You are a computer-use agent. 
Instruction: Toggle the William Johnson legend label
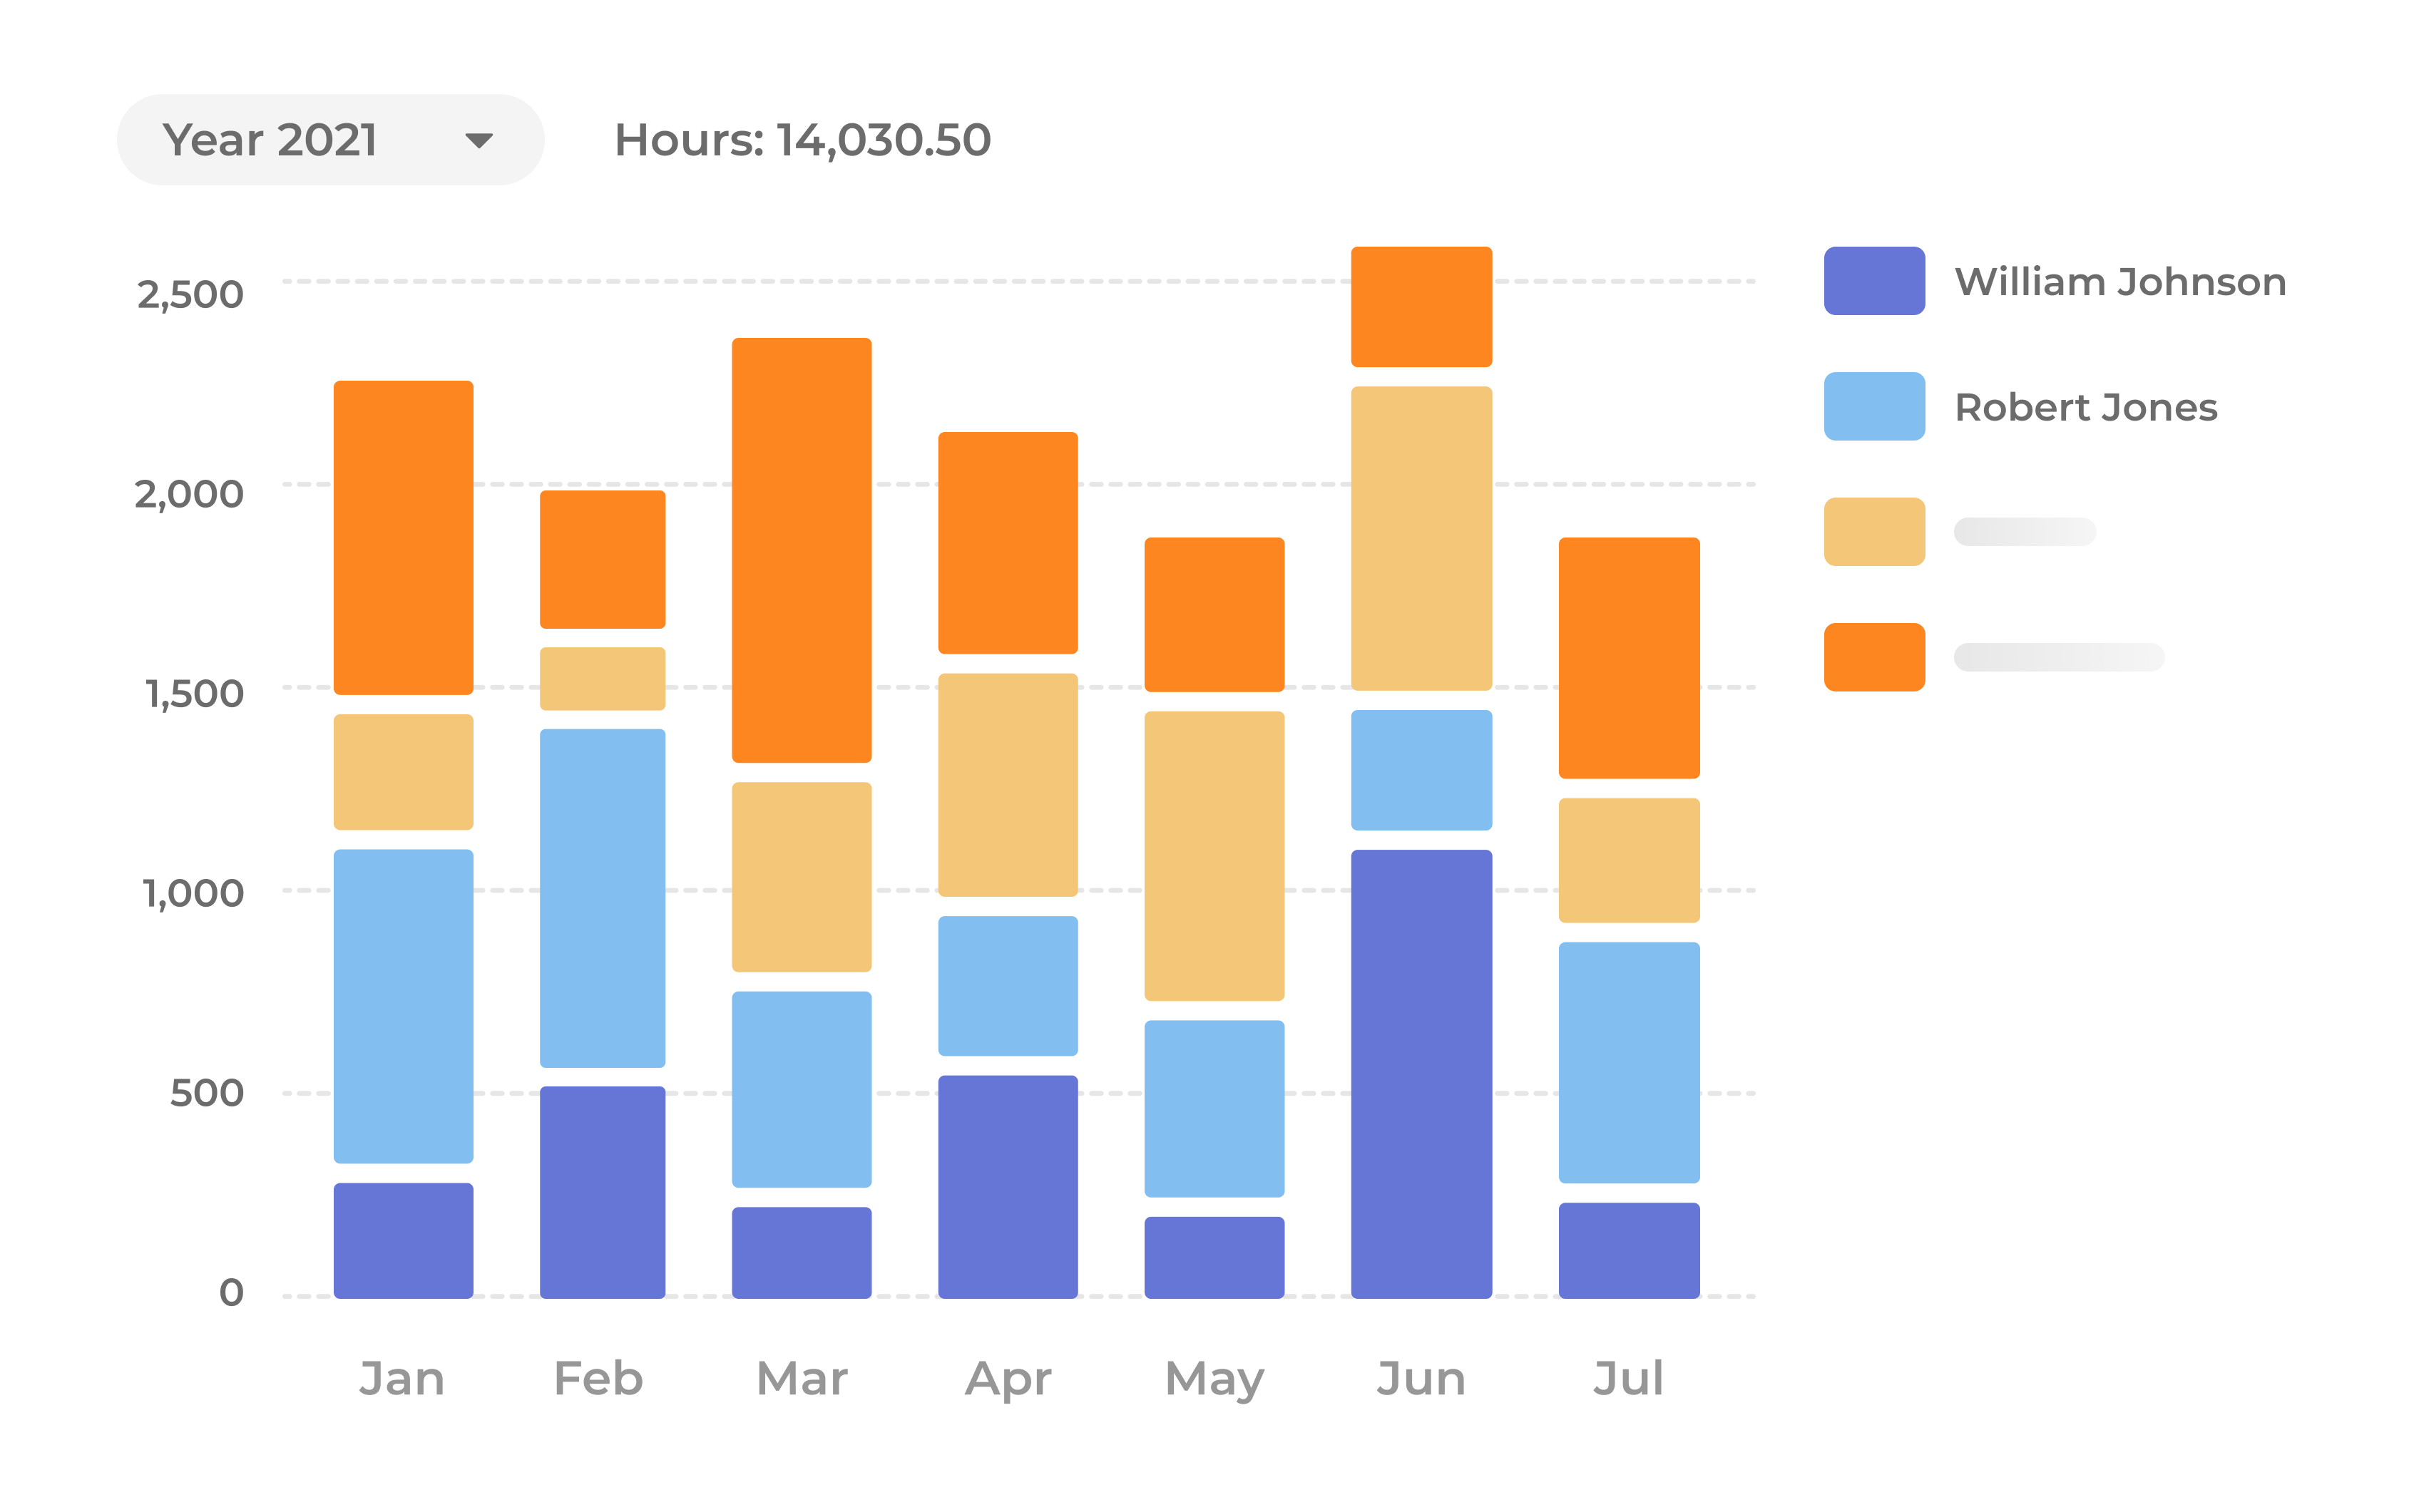click(x=2120, y=282)
